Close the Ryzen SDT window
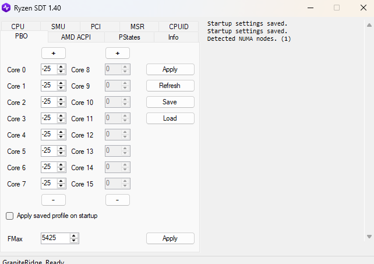374x264 pixels. pyautogui.click(x=364, y=8)
